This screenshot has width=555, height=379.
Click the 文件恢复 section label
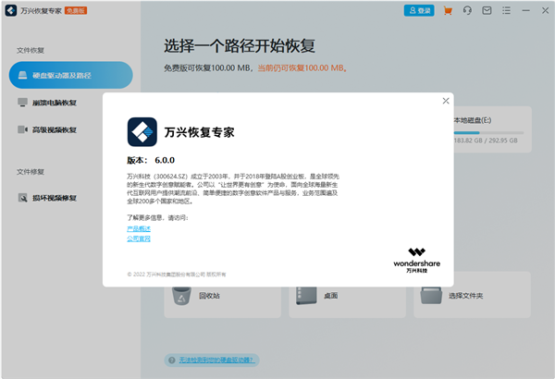[31, 50]
